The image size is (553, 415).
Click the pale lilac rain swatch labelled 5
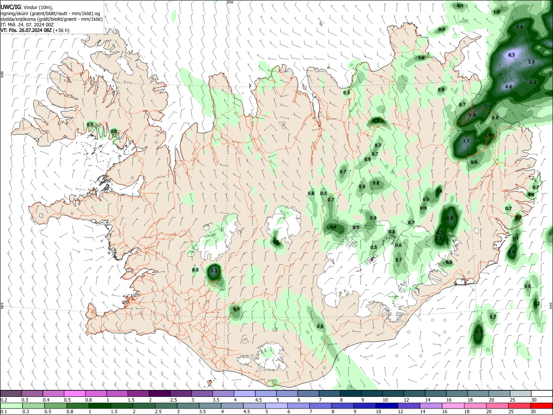pos(276,405)
